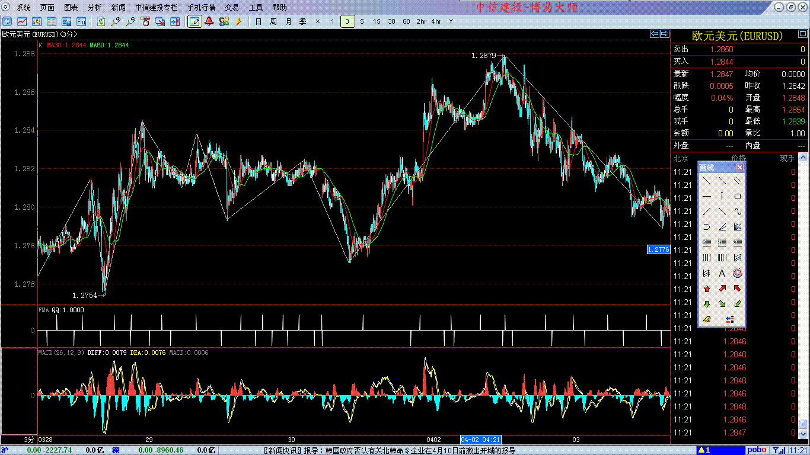Click the 04-02 04:21 date marker

click(481, 440)
